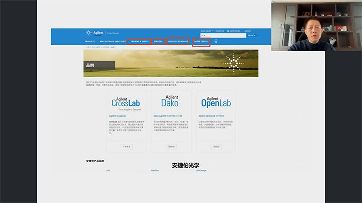Click learn more button under CrossLab card
Screen dimensions: 362x203
point(126,147)
